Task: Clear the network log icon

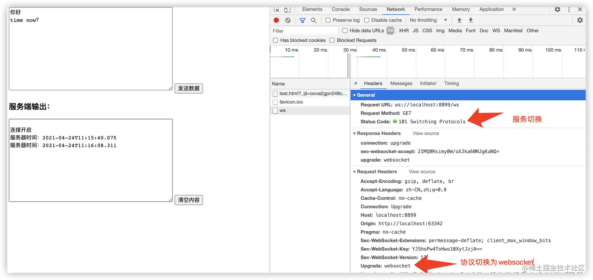Action: tap(288, 20)
